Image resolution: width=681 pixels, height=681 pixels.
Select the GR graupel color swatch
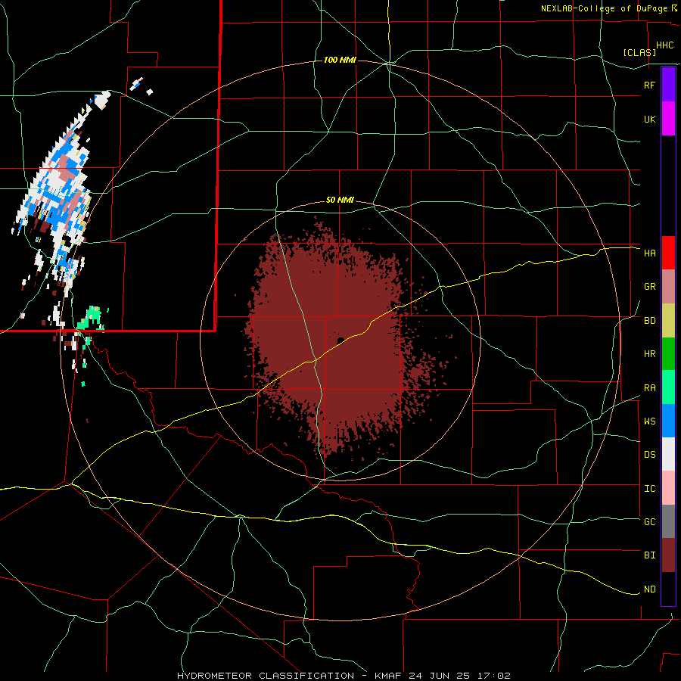(x=668, y=287)
